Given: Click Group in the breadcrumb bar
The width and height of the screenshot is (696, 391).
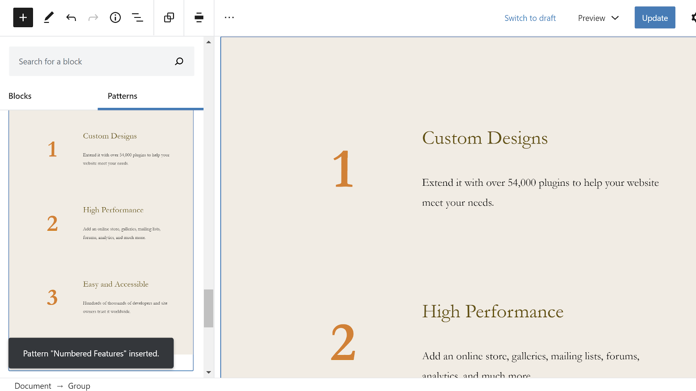Looking at the screenshot, I should click(79, 386).
